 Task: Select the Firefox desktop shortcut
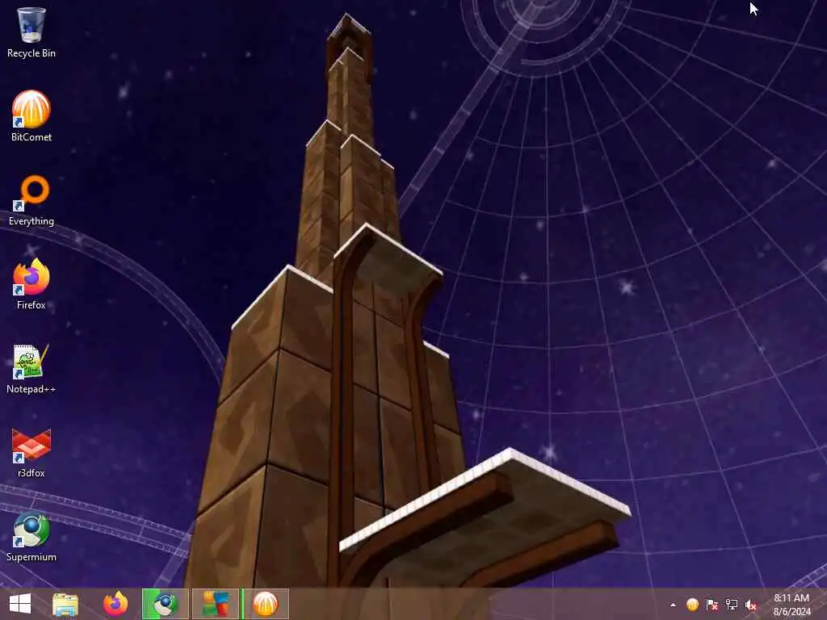pos(31,284)
